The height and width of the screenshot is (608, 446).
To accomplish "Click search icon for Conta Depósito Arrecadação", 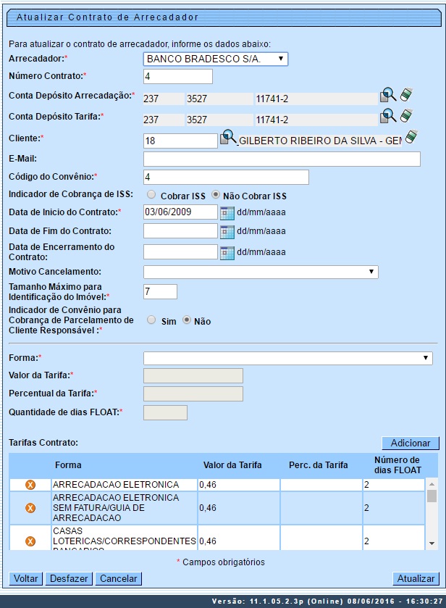I will 388,96.
